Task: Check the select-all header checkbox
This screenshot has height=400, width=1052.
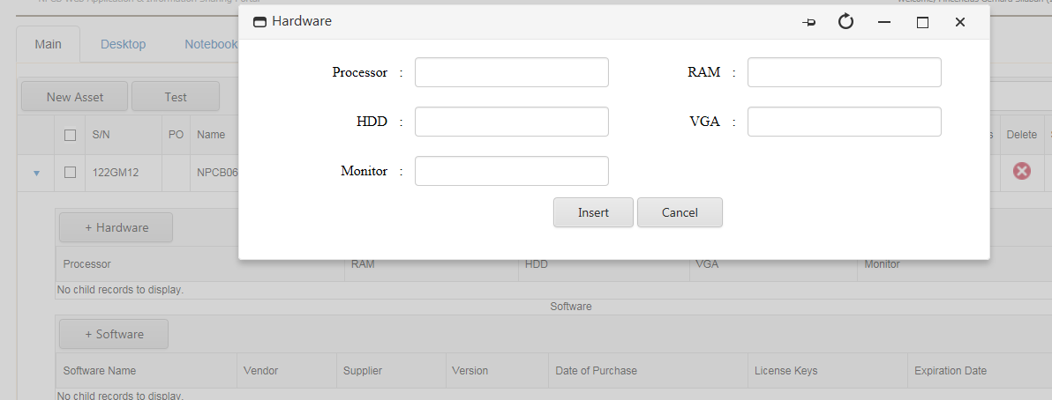Action: [71, 135]
